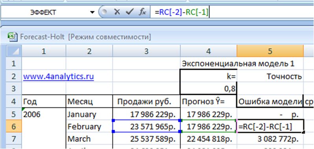
Task: Click the 'February' cell
Action: (x=89, y=127)
